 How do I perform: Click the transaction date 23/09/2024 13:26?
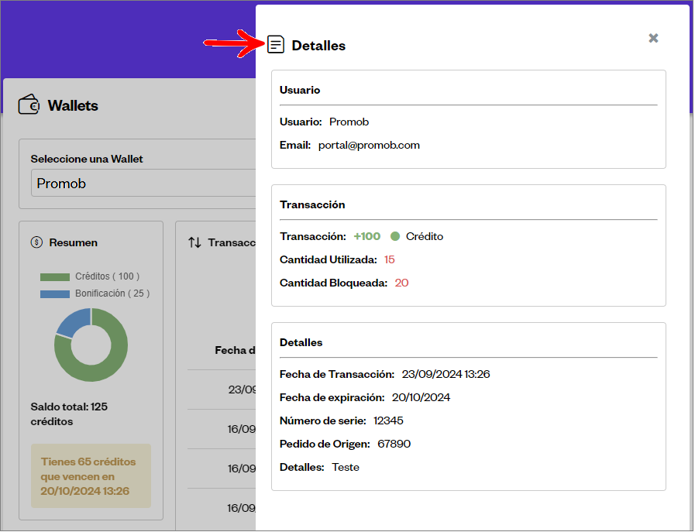pos(446,374)
